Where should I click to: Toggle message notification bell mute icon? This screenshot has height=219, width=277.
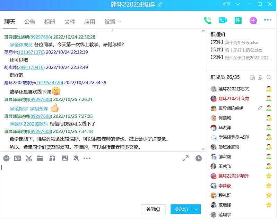pyautogui.click(x=76, y=158)
